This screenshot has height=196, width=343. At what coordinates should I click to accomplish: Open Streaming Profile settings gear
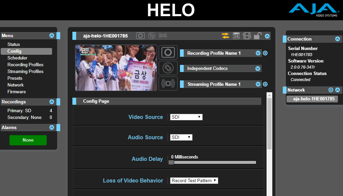[x=265, y=84]
